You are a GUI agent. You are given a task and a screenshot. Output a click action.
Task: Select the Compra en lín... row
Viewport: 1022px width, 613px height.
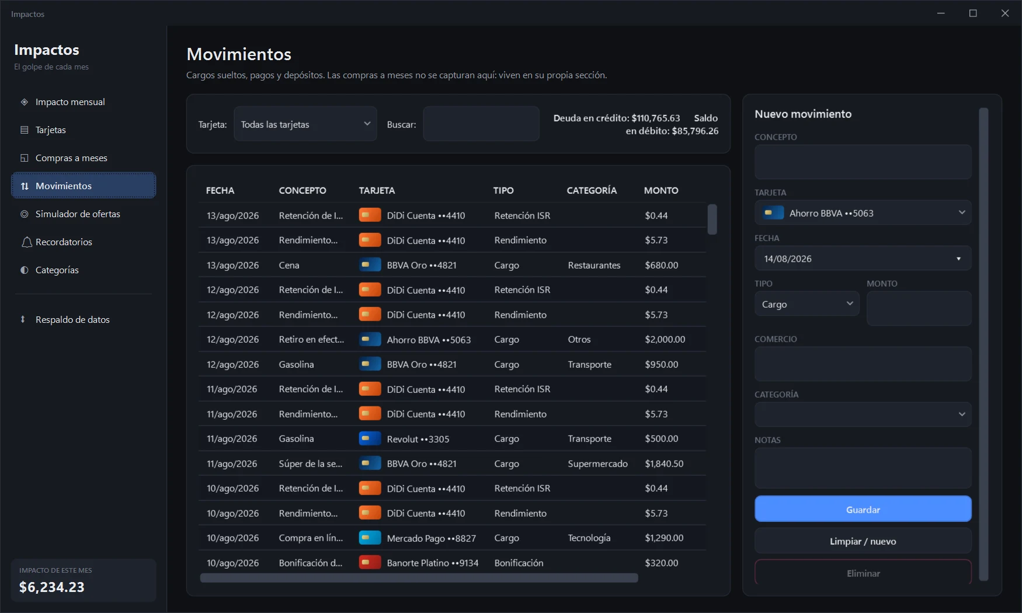(452, 538)
